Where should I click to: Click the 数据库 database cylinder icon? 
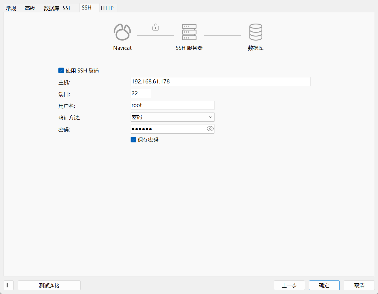(256, 32)
